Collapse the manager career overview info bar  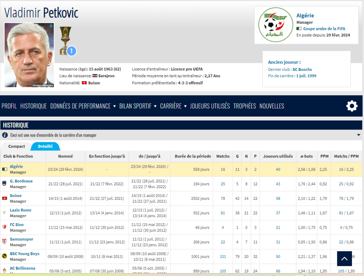click(358, 135)
